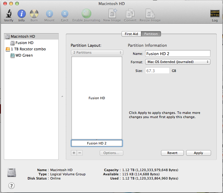Viewport: 223px width, 193px height.
Task: Click the Apply button
Action: point(198,153)
